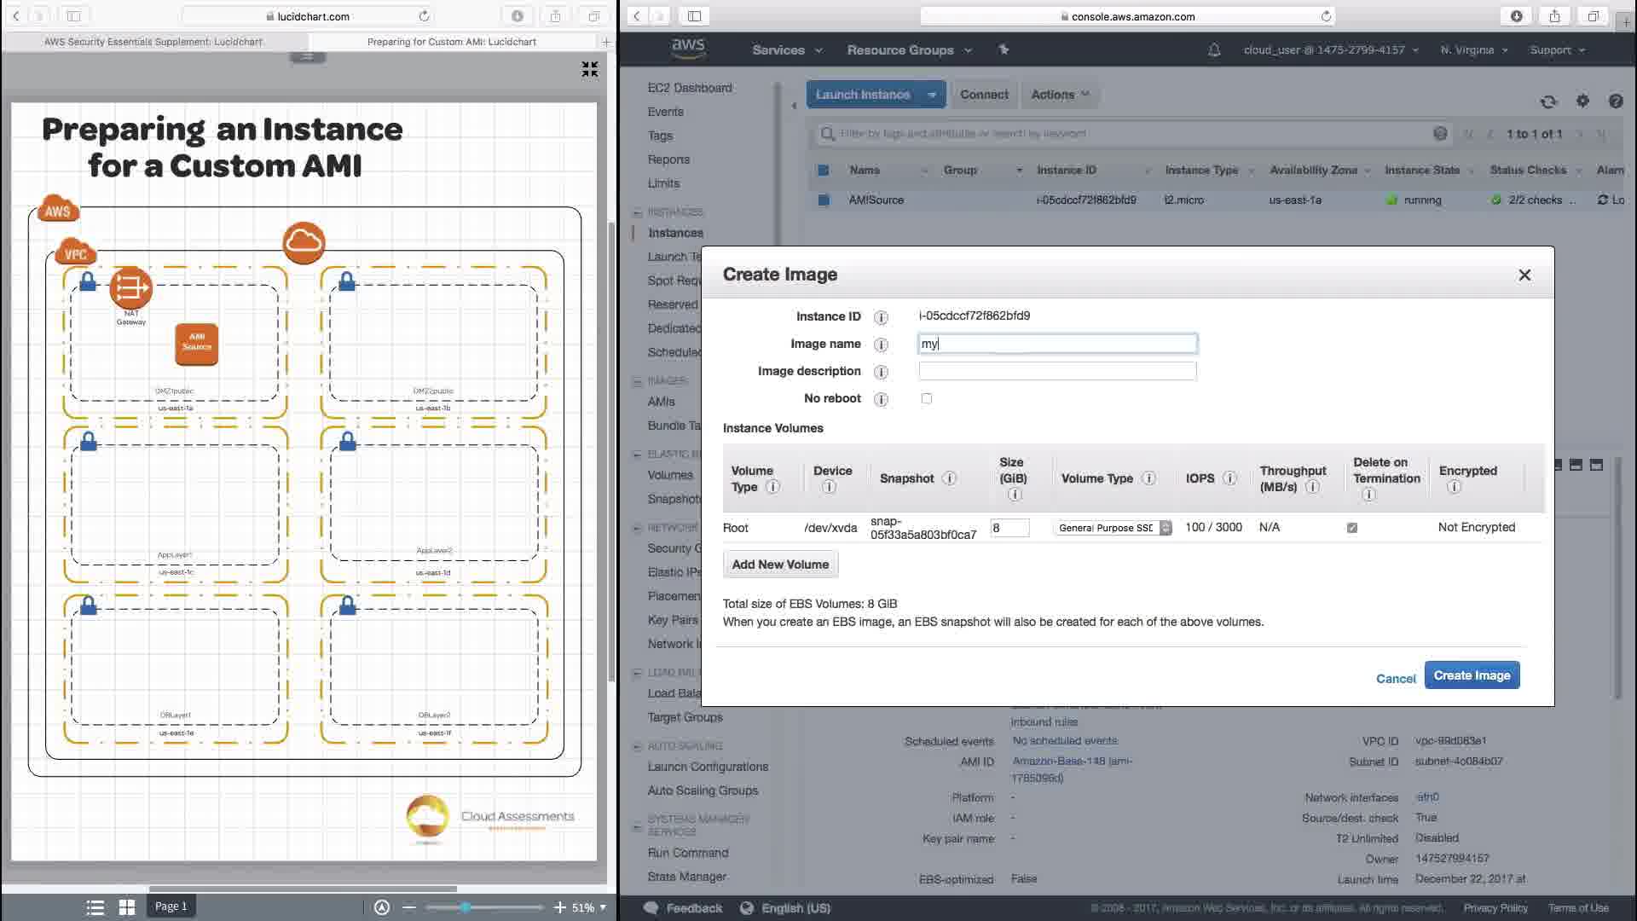The width and height of the screenshot is (1637, 921).
Task: Exit fullscreen in Lucidchart with the collapse icon
Action: (x=589, y=69)
